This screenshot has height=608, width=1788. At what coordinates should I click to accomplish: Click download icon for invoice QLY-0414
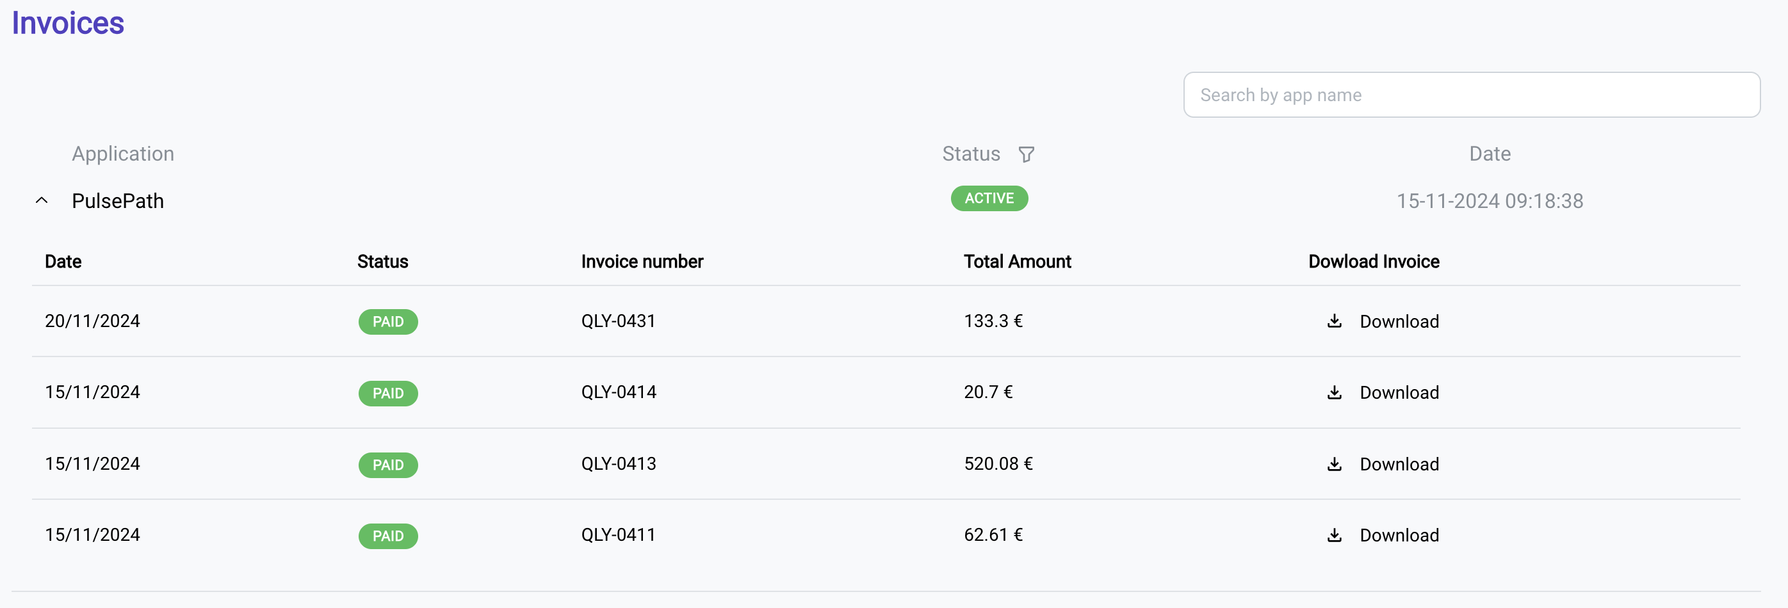pos(1334,392)
